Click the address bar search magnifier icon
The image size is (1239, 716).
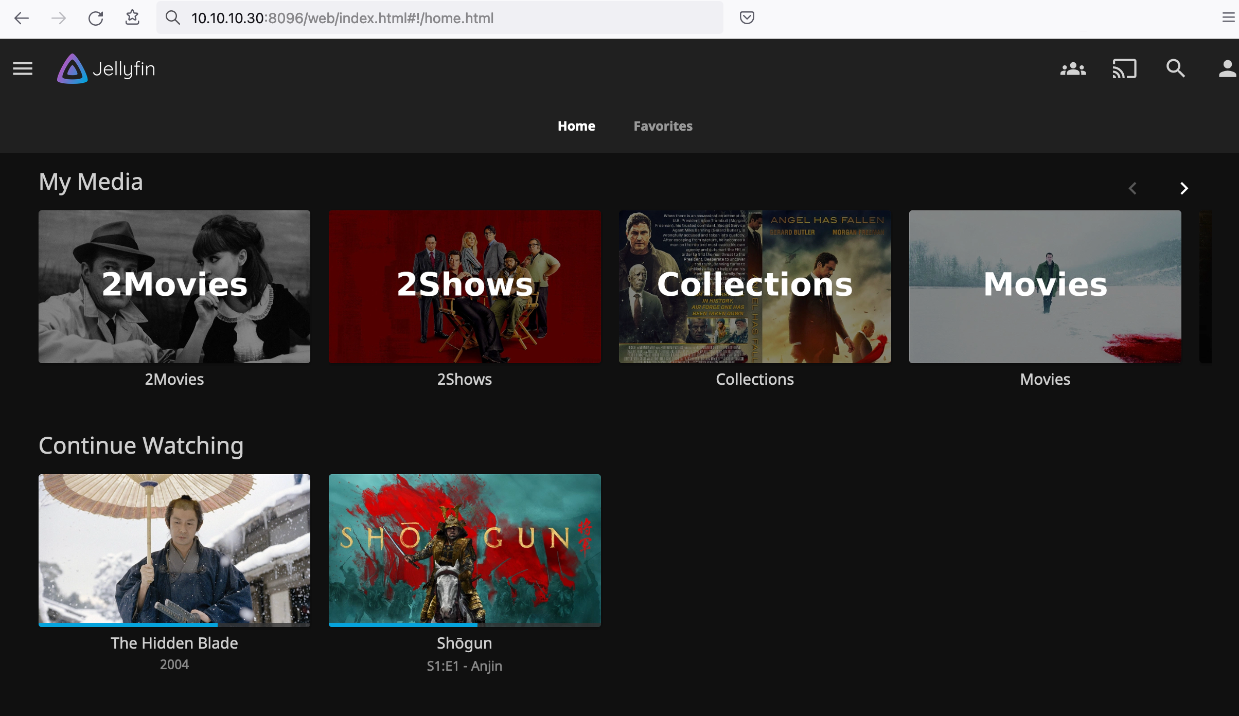point(172,18)
